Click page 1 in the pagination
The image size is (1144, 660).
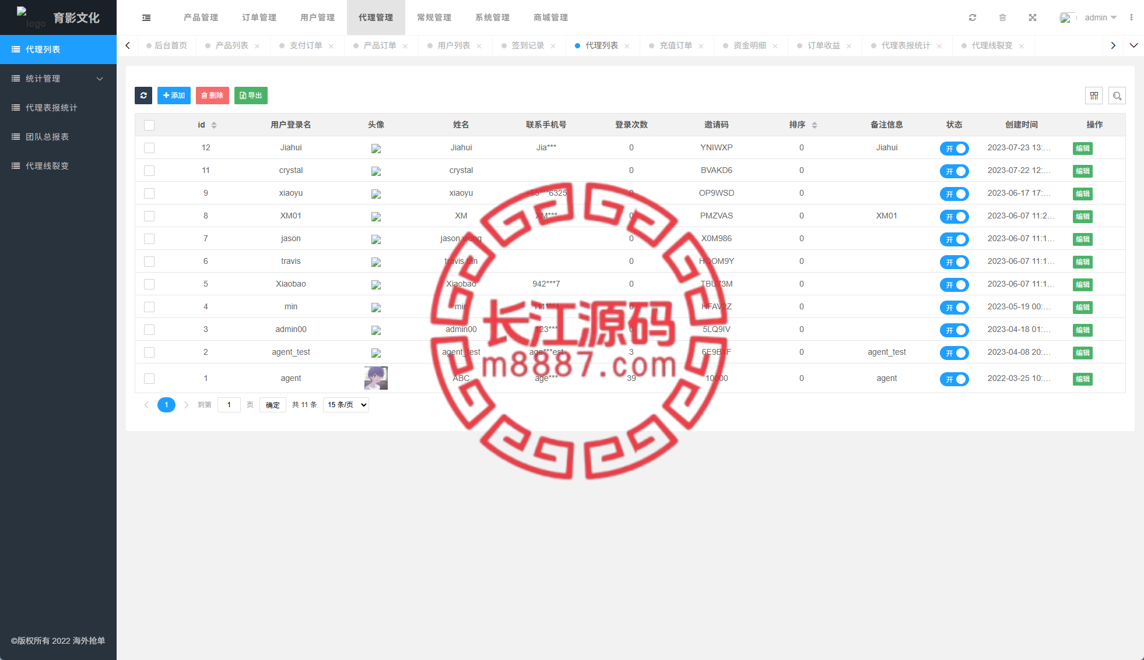(x=166, y=405)
